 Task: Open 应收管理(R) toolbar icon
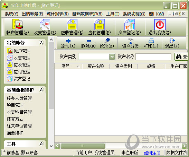tap(72, 27)
